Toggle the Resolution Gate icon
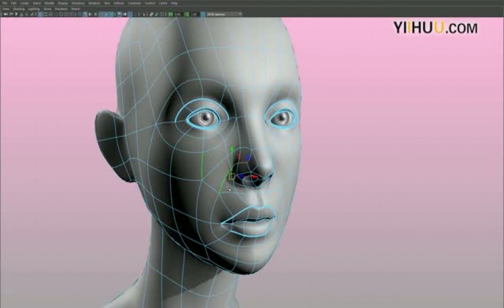504x308 pixels. tap(50, 14)
